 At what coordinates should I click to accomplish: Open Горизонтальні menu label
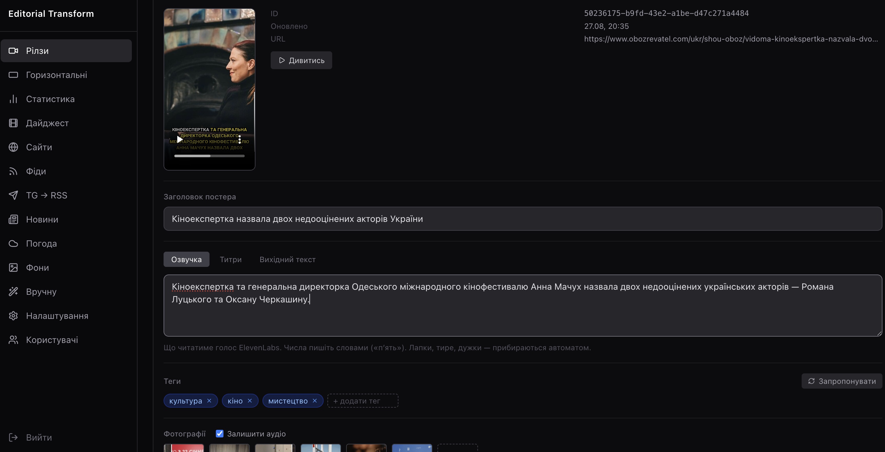pyautogui.click(x=57, y=75)
